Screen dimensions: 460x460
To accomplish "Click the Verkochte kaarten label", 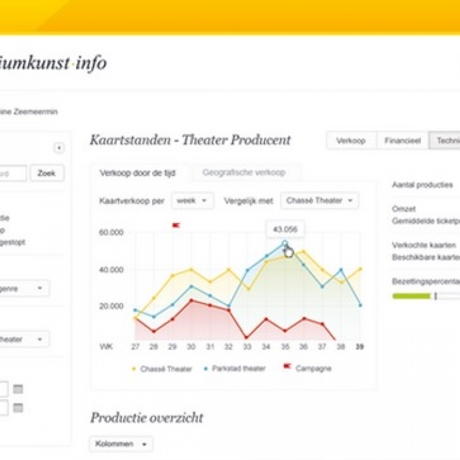I will click(x=424, y=245).
